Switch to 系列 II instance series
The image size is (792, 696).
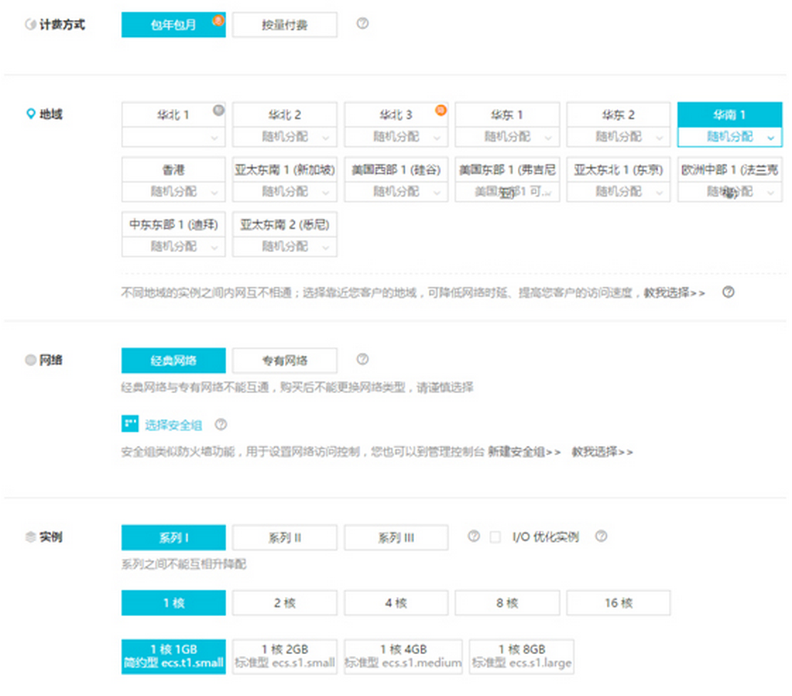[x=285, y=538]
